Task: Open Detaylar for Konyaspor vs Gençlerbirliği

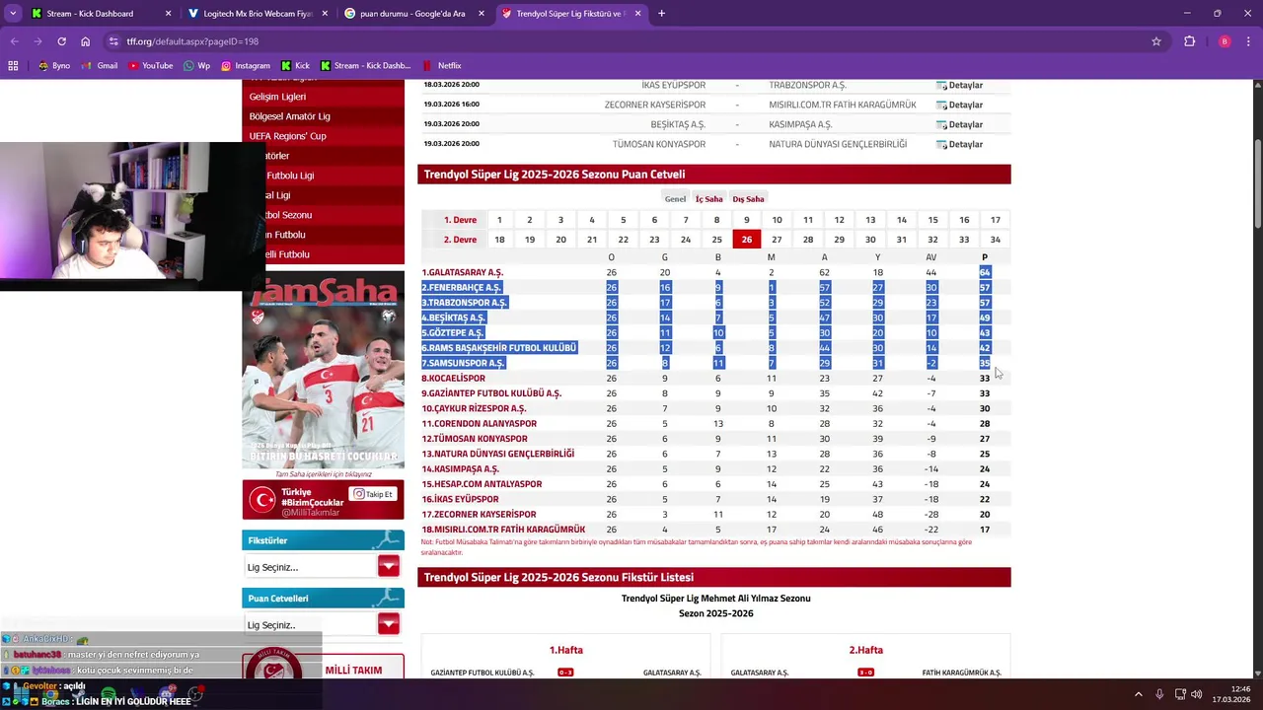Action: 959,145
